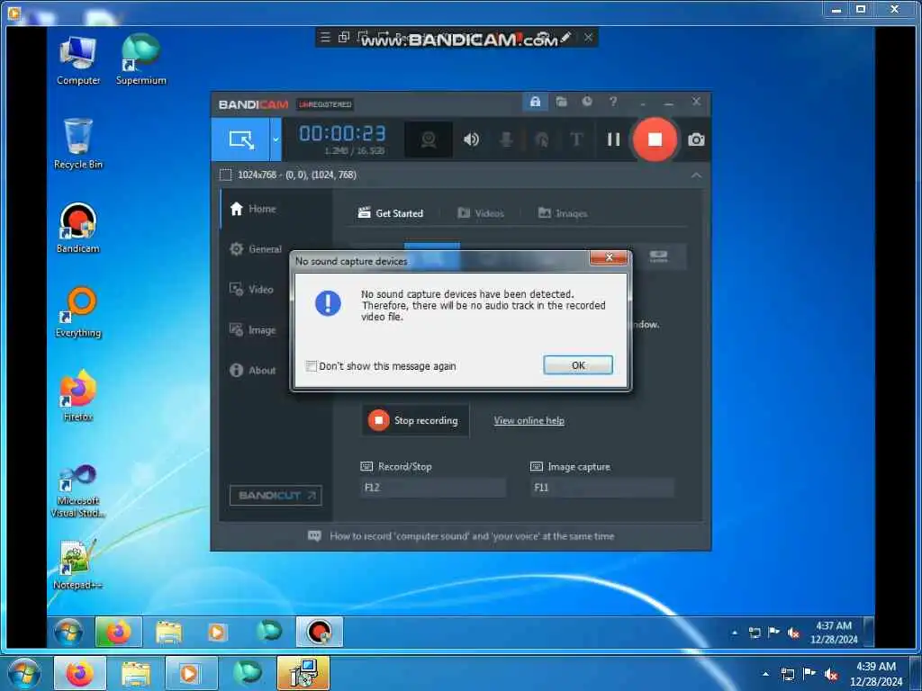Open the View online help link
Image resolution: width=922 pixels, height=691 pixels.
(x=529, y=421)
